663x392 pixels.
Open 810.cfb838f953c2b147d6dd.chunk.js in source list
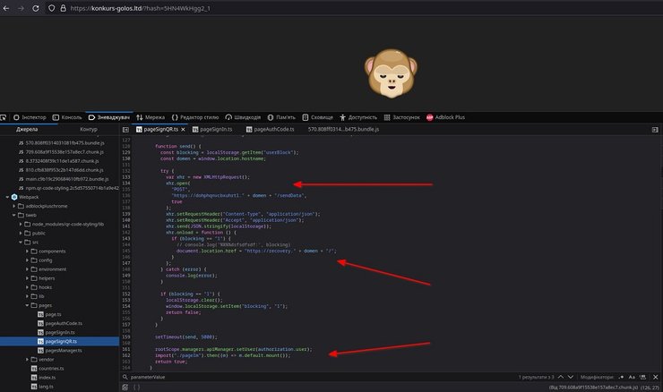[x=61, y=170]
